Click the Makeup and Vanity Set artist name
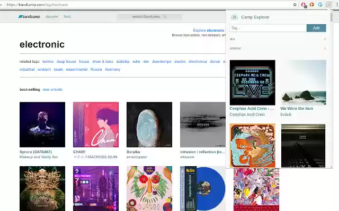339x211 pixels. click(x=39, y=157)
